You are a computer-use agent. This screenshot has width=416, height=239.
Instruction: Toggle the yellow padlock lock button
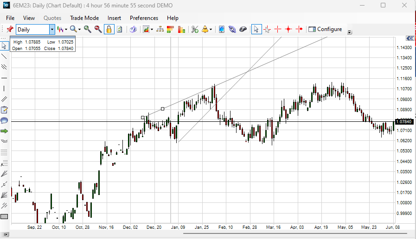point(109,29)
